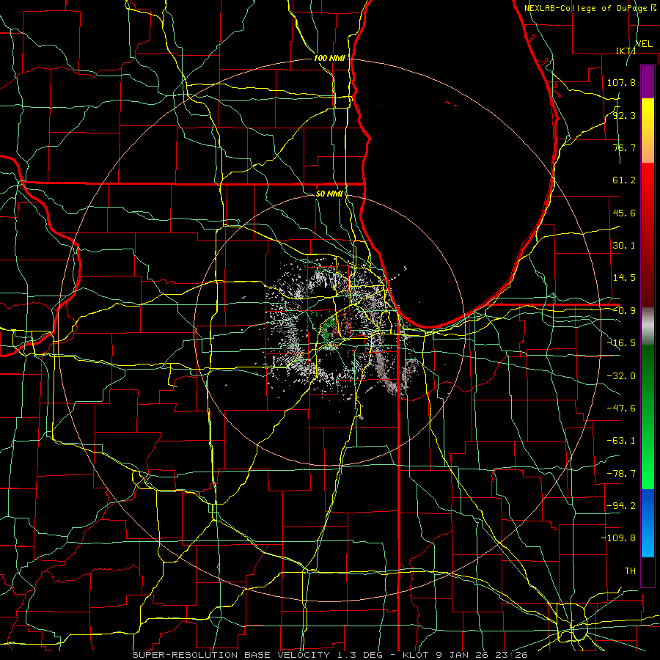
Task: Select the -109.8 scale value
Action: click(x=618, y=538)
